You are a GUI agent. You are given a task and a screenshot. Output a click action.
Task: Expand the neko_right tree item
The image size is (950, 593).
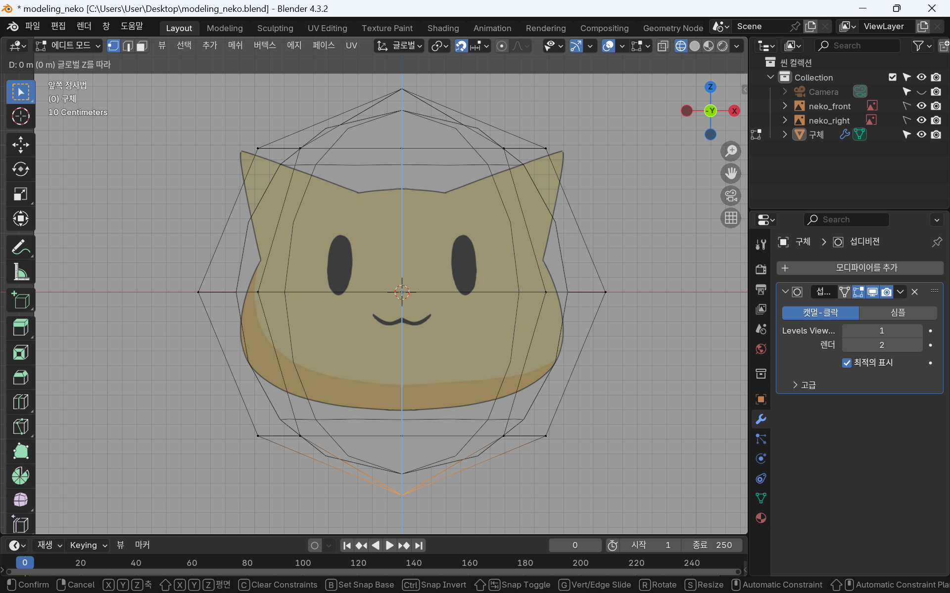pos(784,120)
